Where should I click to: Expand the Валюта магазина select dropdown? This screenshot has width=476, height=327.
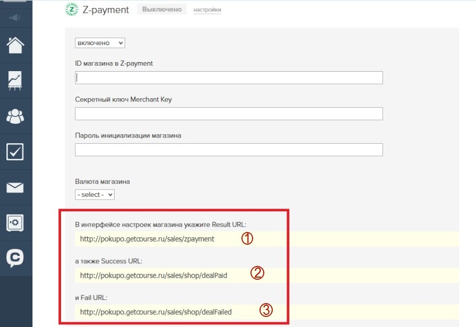click(94, 194)
